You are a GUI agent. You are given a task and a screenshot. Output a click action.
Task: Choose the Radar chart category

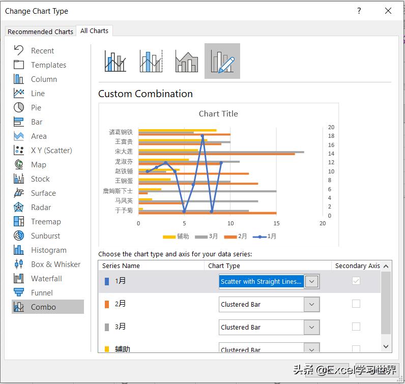41,208
